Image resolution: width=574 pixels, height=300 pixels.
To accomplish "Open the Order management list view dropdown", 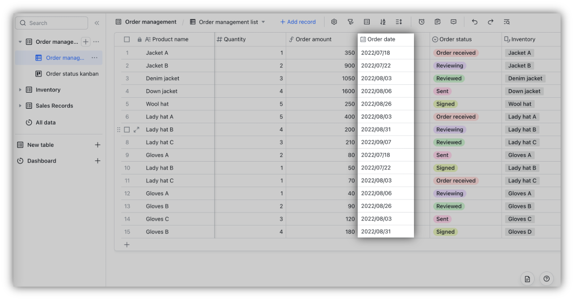I will pyautogui.click(x=263, y=22).
